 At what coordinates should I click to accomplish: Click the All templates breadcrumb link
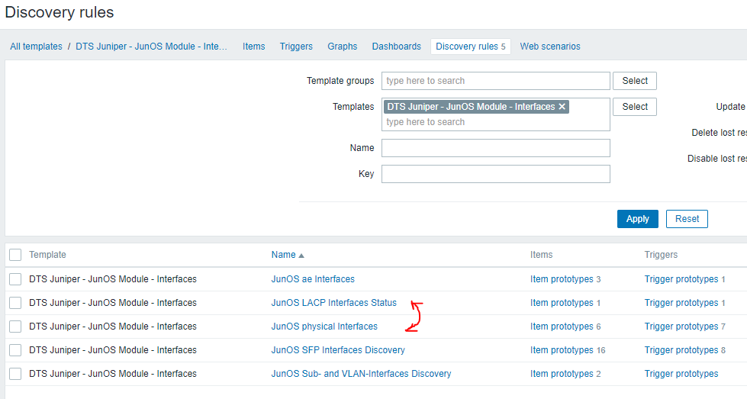tap(37, 47)
